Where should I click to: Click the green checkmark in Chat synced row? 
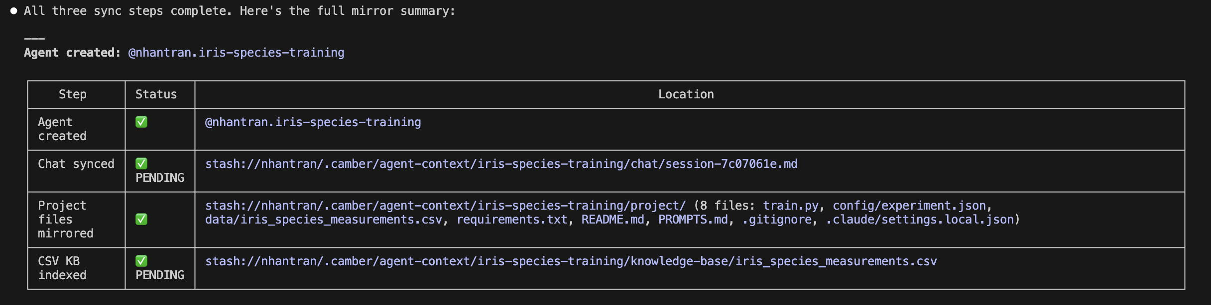coord(141,164)
